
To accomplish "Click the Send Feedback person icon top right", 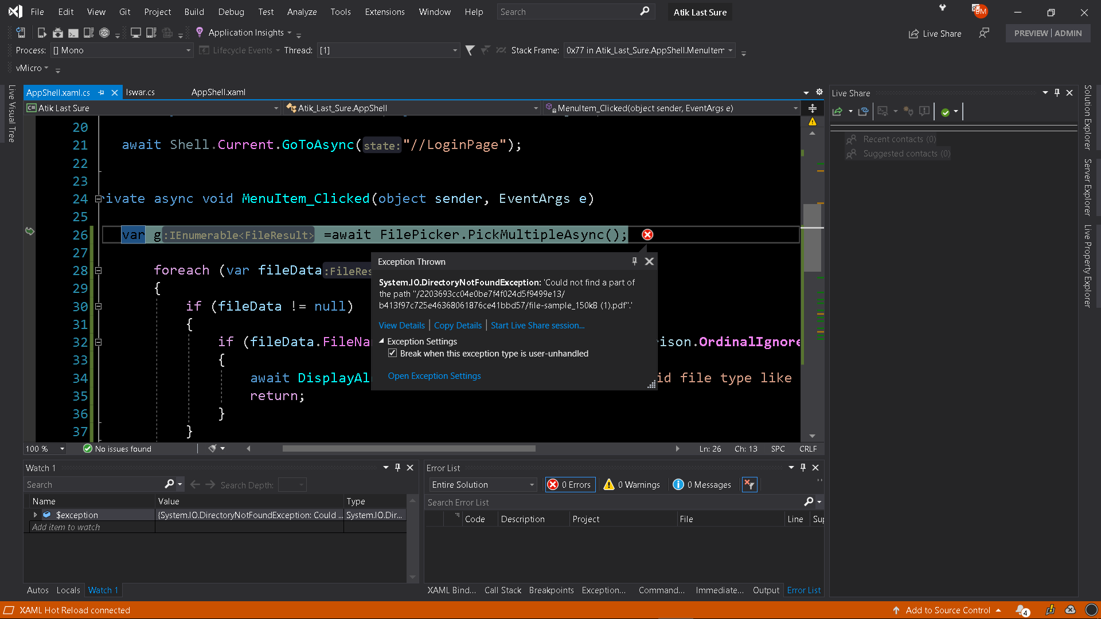I will [x=984, y=33].
